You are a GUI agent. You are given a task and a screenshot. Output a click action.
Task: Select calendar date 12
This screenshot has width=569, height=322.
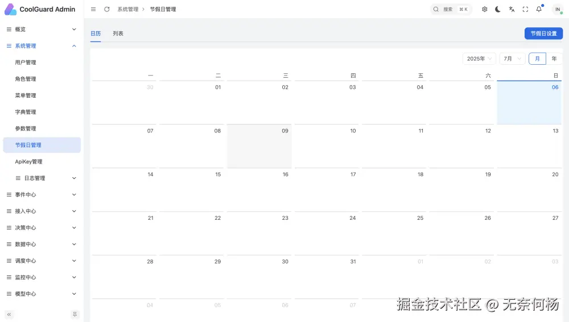click(461, 147)
